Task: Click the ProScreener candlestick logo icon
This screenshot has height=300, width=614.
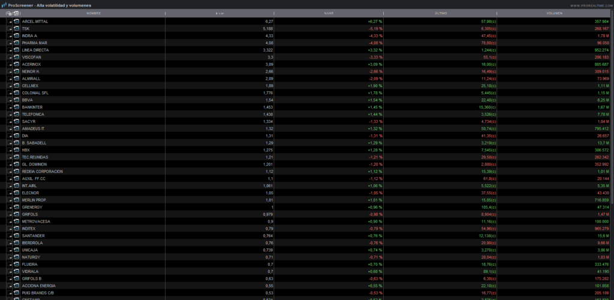Action: coord(4,5)
